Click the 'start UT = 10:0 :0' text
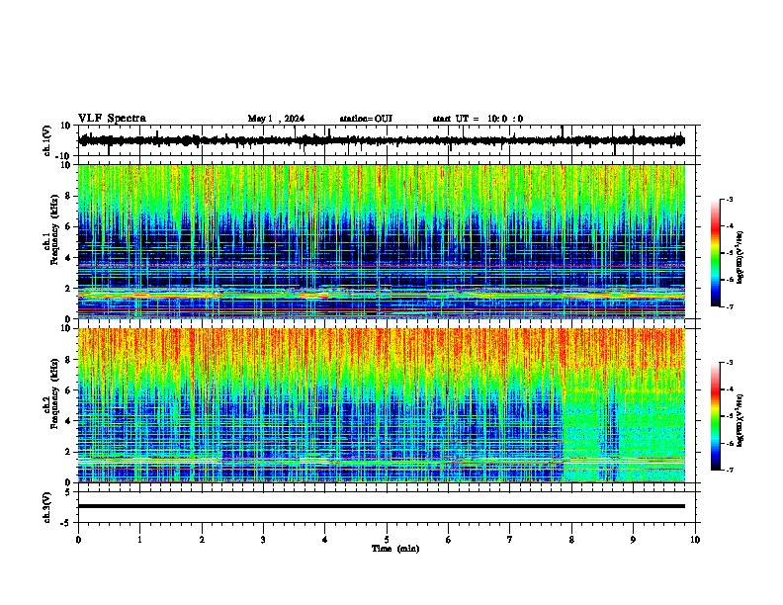 478,119
